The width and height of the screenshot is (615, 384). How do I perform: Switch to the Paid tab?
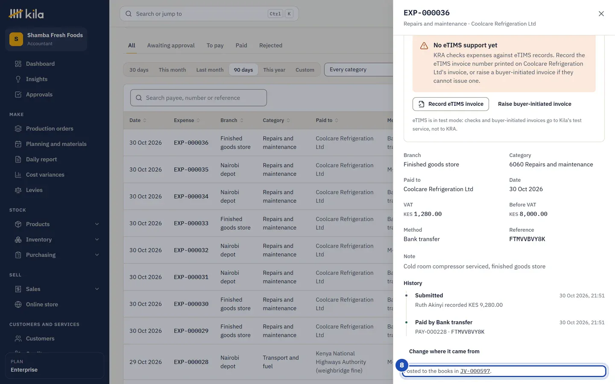(241, 46)
